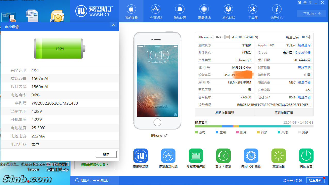Open 高清壁纸 wallpaper tab
Viewport: 329px width, 185px height.
204,11
